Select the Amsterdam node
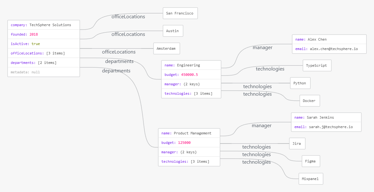This screenshot has width=374, height=192. 166,48
